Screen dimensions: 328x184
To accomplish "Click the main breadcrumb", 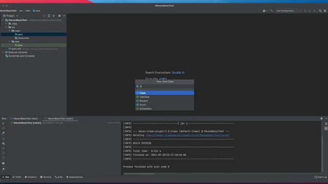I will click(x=28, y=11).
